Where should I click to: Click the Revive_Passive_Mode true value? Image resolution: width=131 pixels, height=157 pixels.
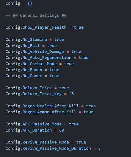(81, 142)
